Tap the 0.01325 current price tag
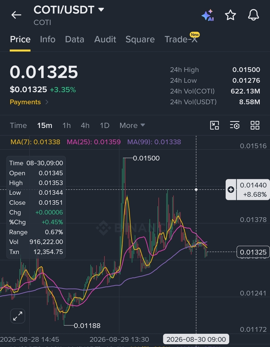 tap(253, 252)
